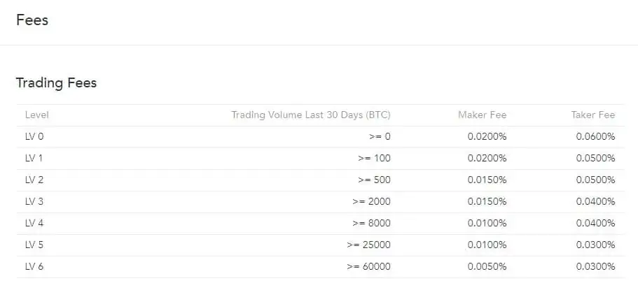Select the Level column header
The width and height of the screenshot is (638, 297).
coord(36,115)
